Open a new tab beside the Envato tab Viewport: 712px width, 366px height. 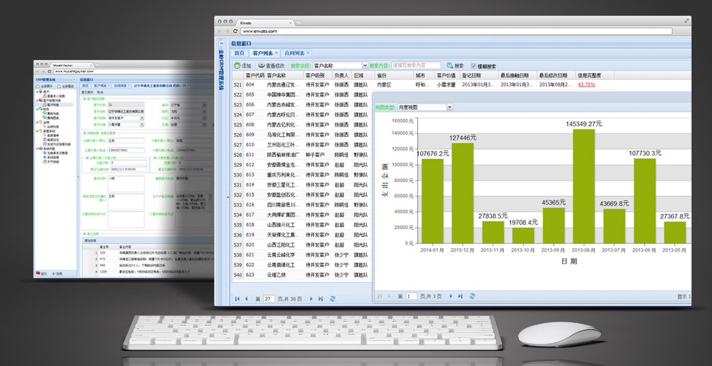pyautogui.click(x=299, y=23)
